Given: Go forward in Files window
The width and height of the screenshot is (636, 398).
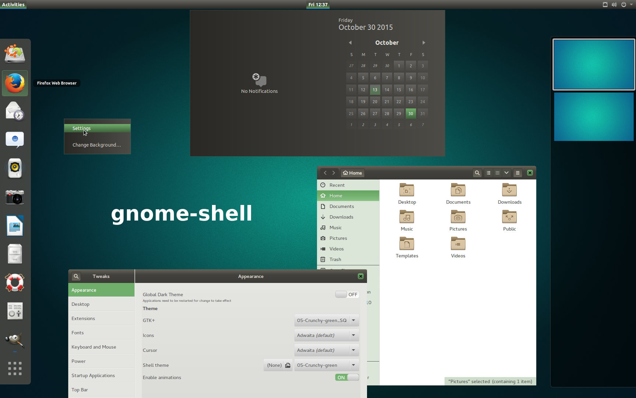Looking at the screenshot, I should coord(334,173).
